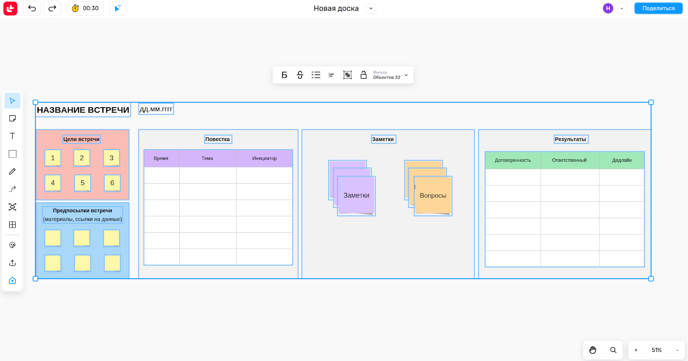Click the Тема column header

pyautogui.click(x=207, y=158)
